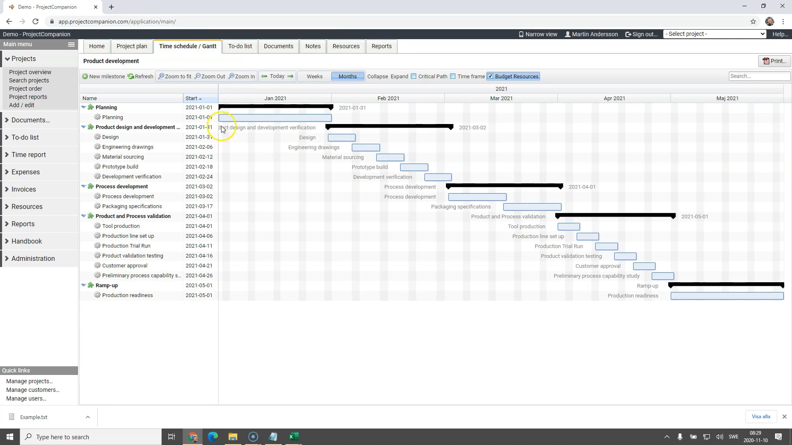Sort by the Start column header

[x=200, y=98]
